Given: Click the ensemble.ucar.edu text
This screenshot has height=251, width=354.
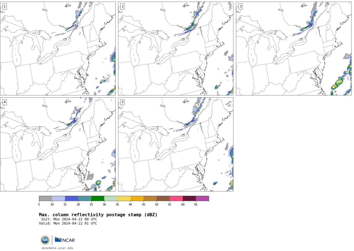Looking at the screenshot, I should coord(58,248).
